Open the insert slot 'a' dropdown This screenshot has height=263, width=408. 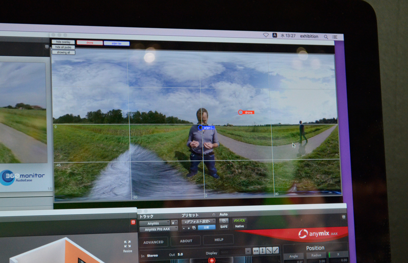[x=174, y=223]
